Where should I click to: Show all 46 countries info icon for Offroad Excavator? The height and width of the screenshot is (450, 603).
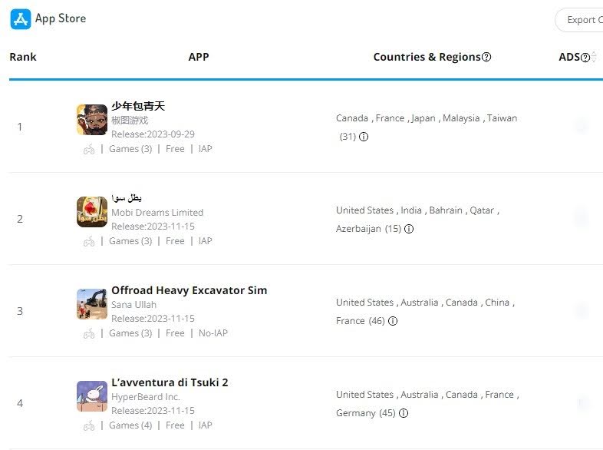(x=393, y=321)
